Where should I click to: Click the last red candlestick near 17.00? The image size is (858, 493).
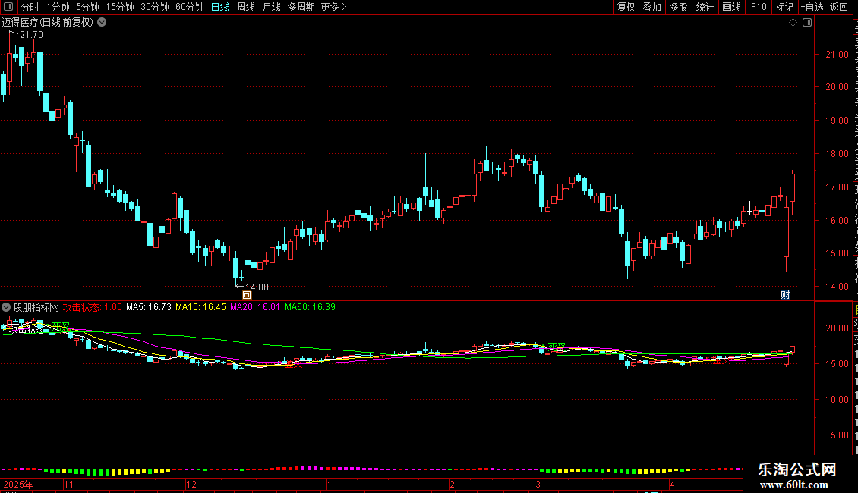(793, 187)
